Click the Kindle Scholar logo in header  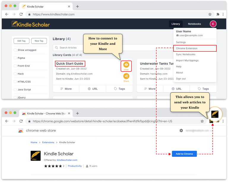point(31,24)
